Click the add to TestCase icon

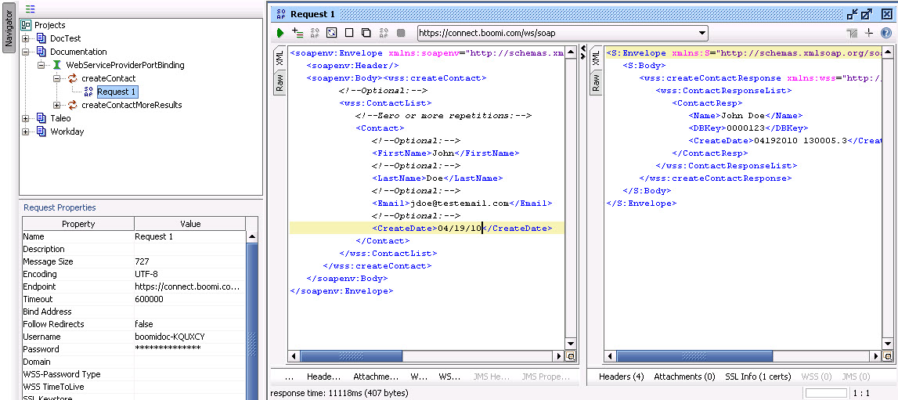(x=298, y=33)
